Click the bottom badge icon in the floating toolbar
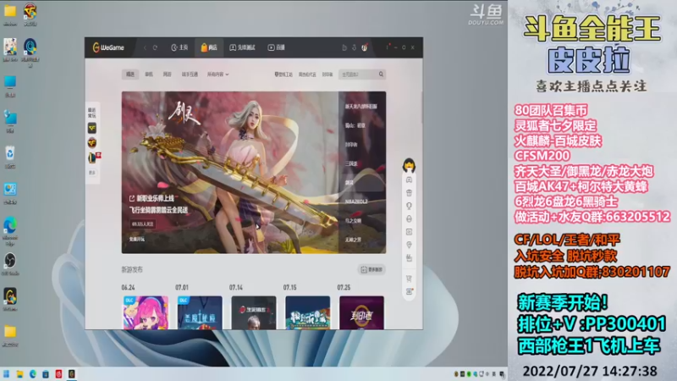The height and width of the screenshot is (381, 677). (x=410, y=291)
